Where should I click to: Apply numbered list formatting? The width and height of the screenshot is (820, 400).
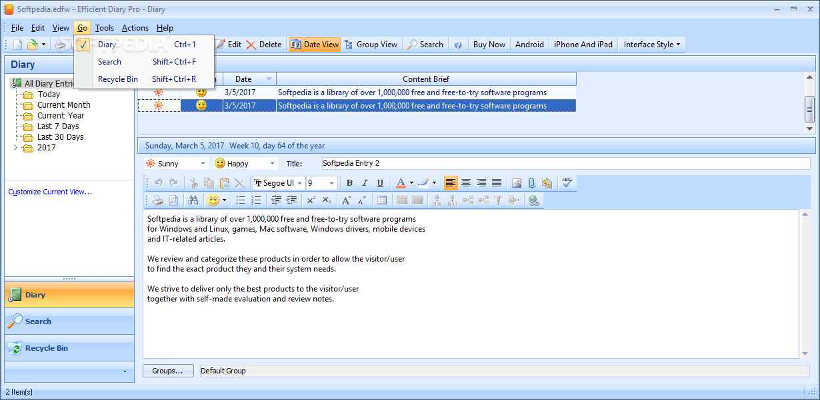point(256,200)
